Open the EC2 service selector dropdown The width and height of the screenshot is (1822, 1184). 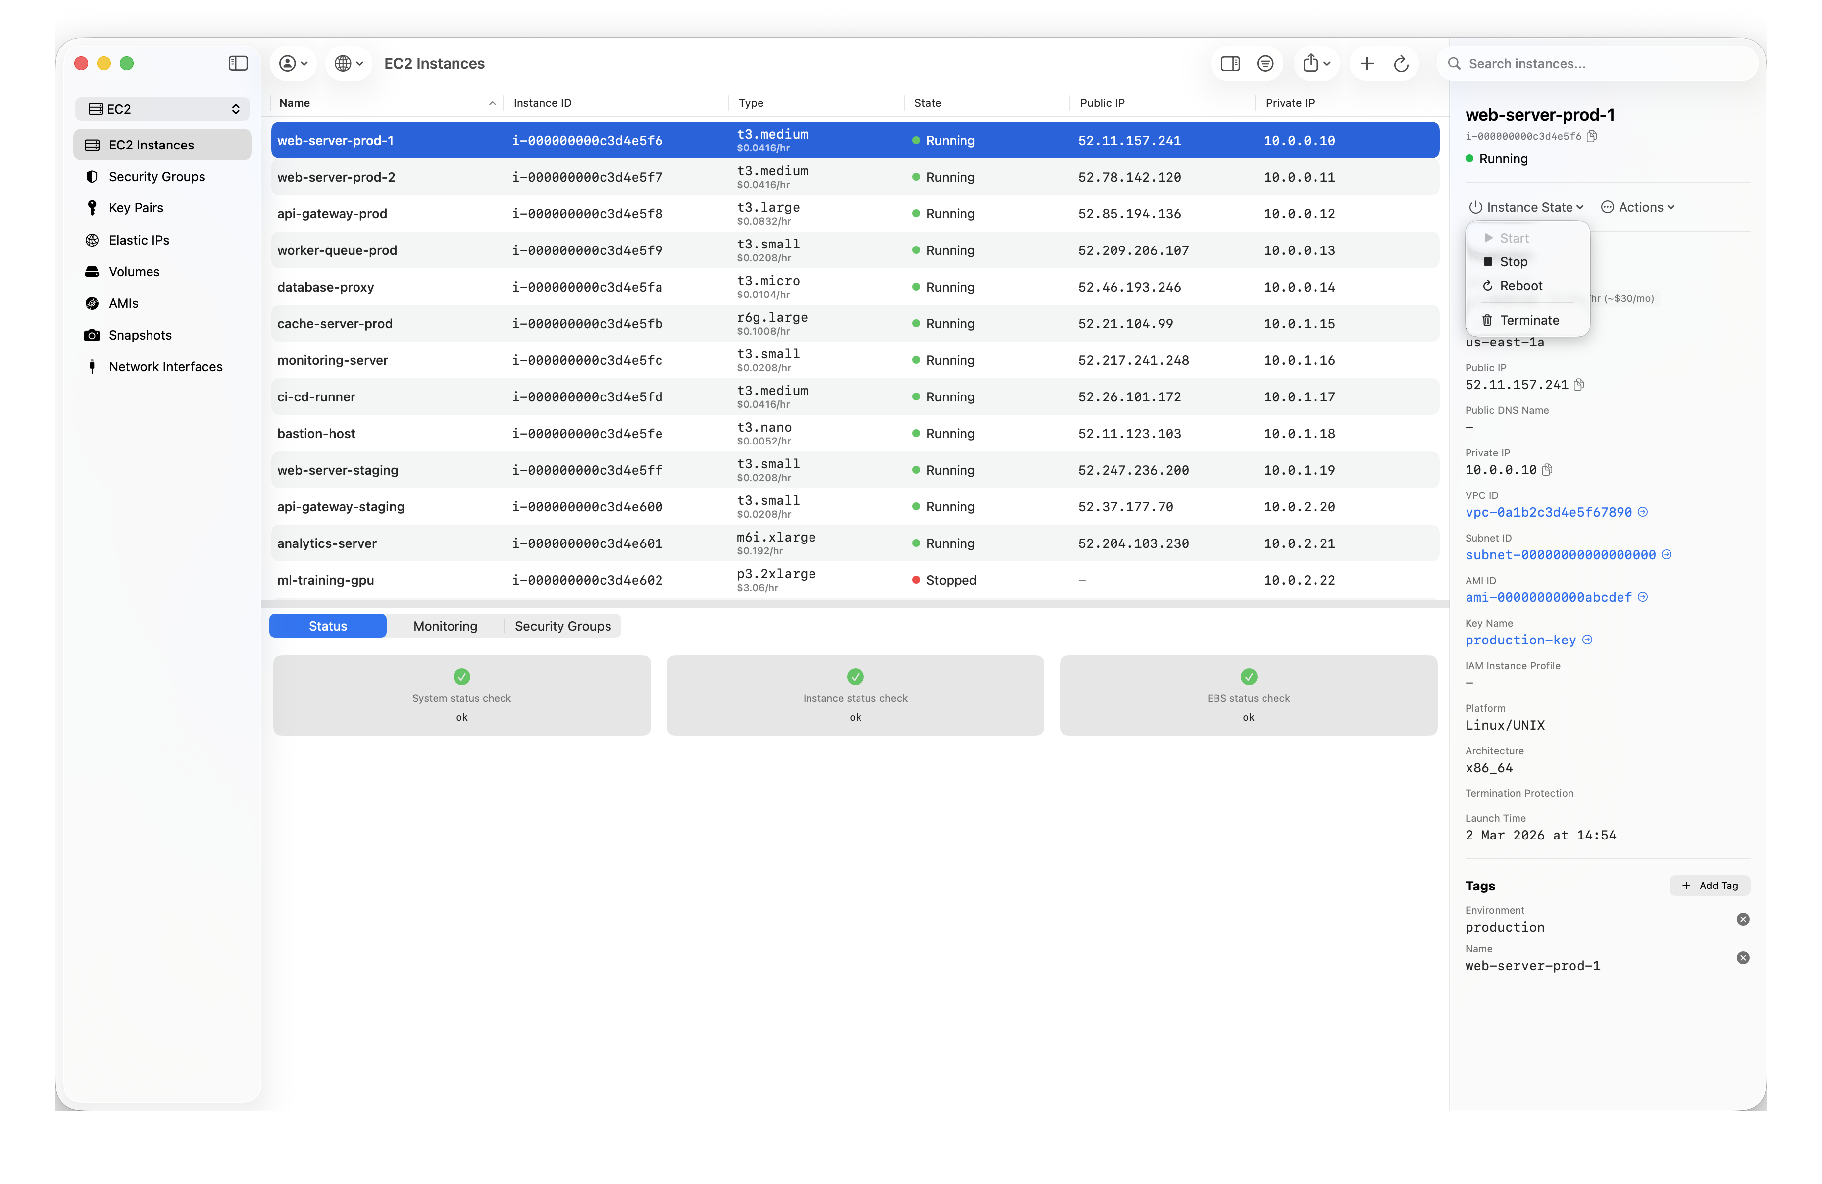point(163,109)
